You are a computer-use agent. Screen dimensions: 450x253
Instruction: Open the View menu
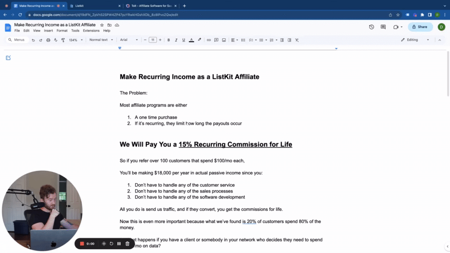pos(37,31)
